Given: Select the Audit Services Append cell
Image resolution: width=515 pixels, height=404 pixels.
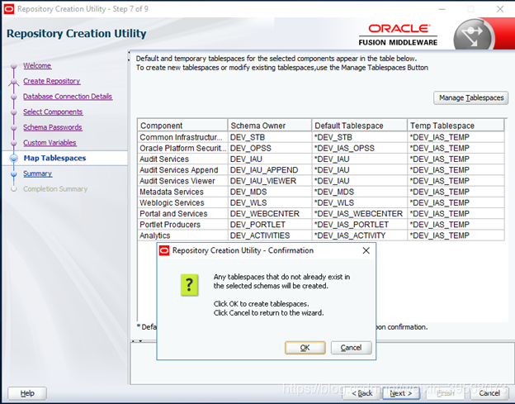Looking at the screenshot, I should click(182, 170).
